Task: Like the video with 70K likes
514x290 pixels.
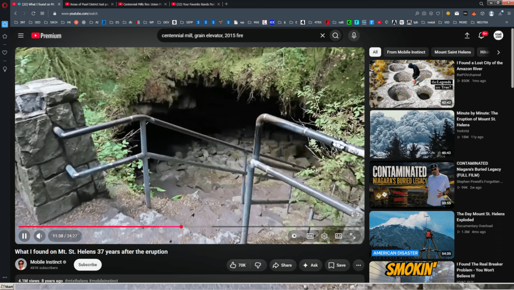Action: click(x=238, y=265)
